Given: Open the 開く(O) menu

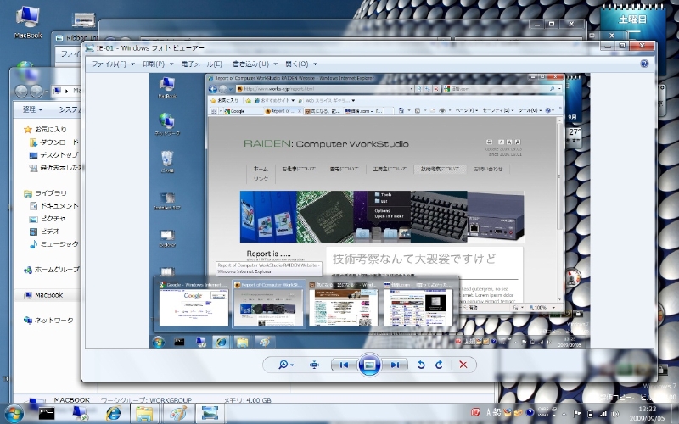Looking at the screenshot, I should (297, 64).
